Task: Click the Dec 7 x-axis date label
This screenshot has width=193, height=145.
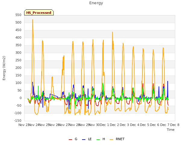Action: point(165,125)
